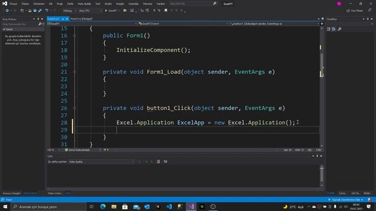Open the Araçlar menu

click(120, 4)
